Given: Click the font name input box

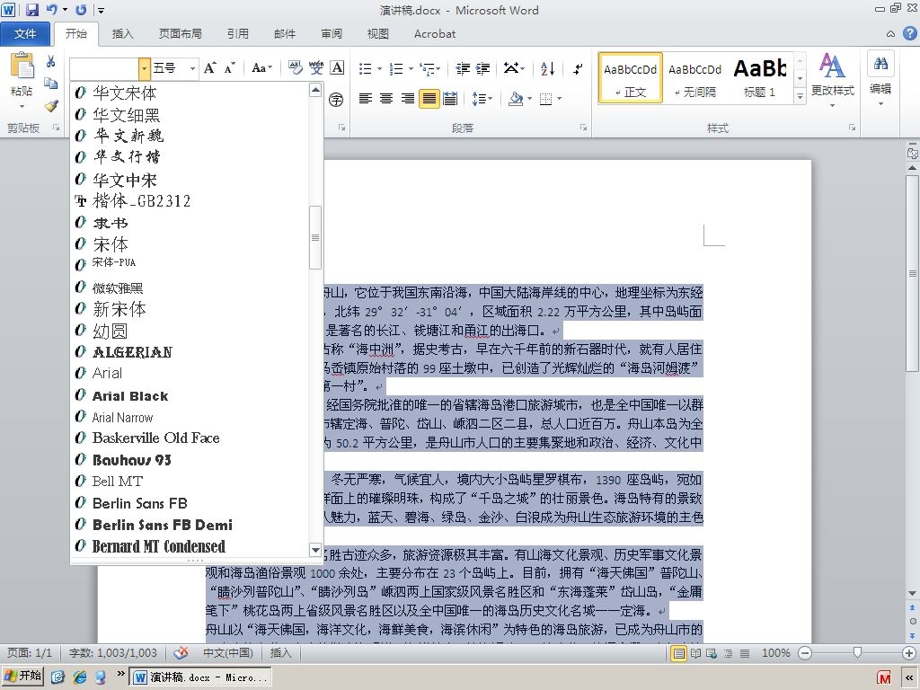Looking at the screenshot, I should [x=104, y=68].
